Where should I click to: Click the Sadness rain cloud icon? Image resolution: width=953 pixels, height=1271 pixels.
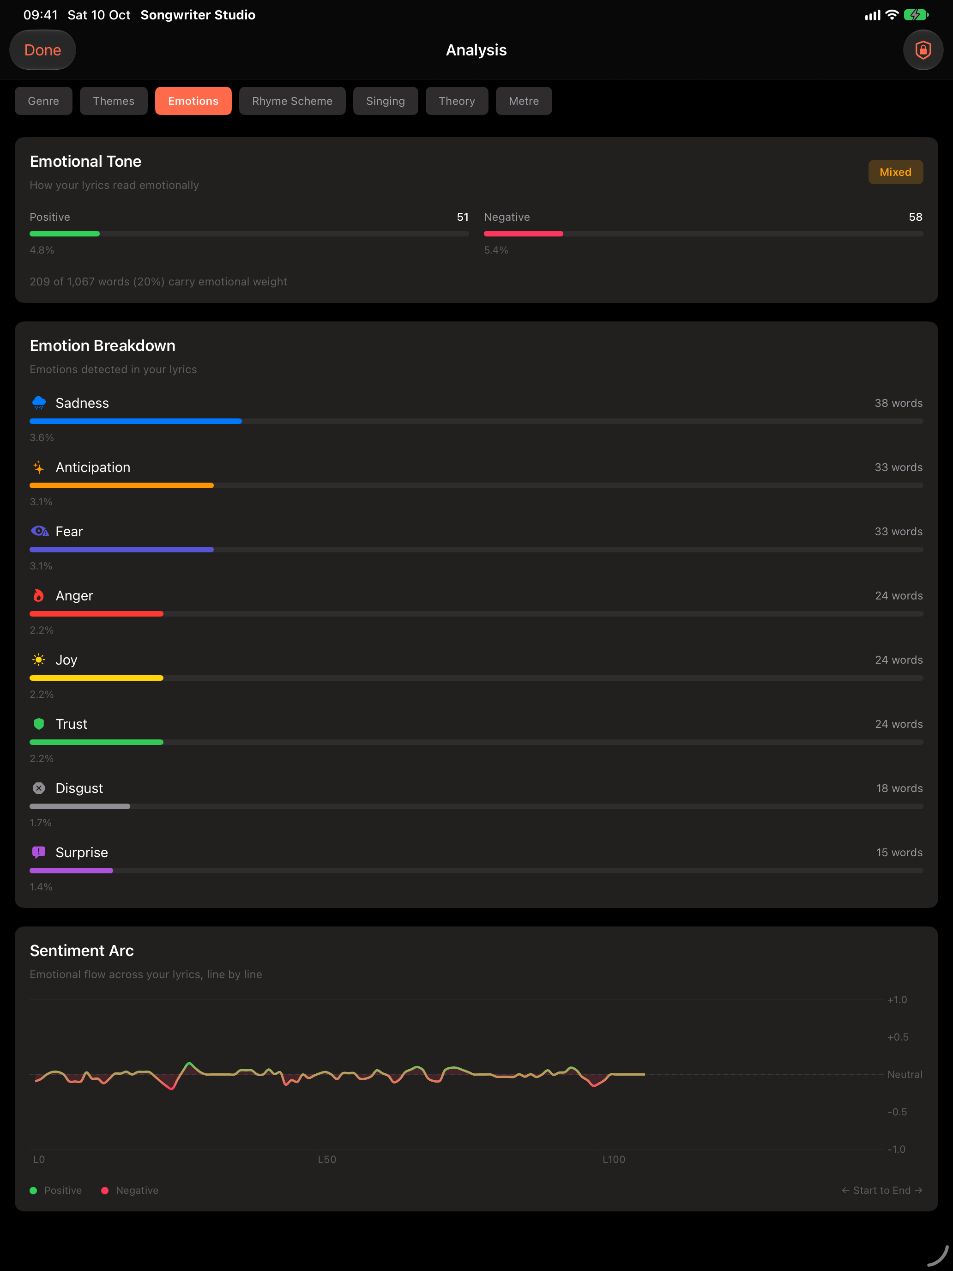(x=38, y=403)
